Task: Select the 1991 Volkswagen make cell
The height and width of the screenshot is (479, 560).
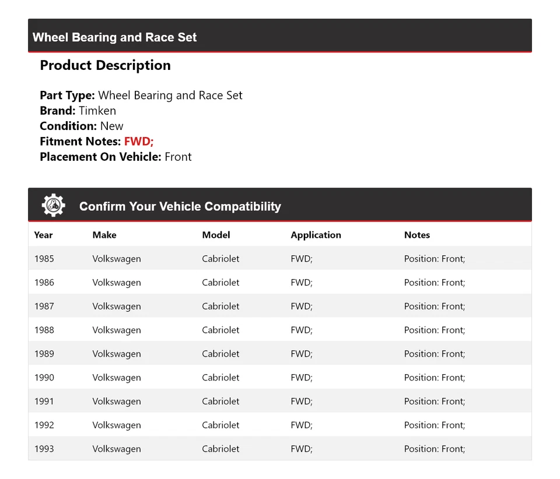Action: click(x=117, y=401)
